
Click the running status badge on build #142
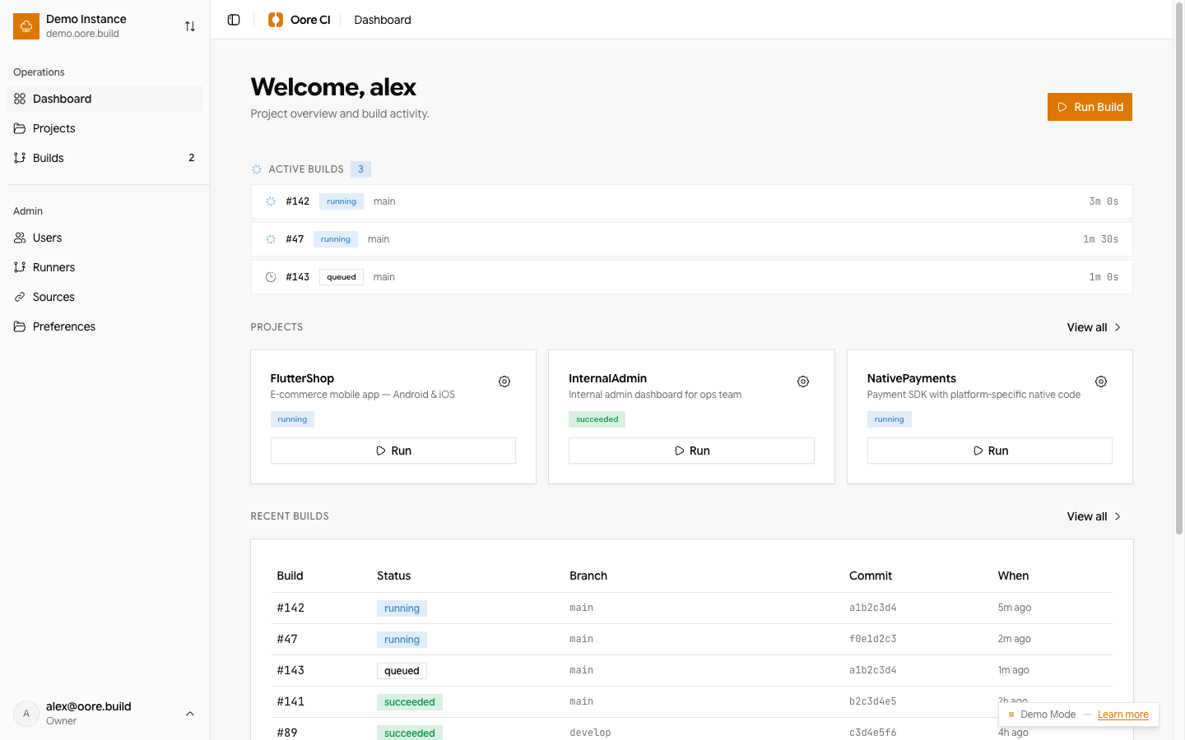coord(341,201)
